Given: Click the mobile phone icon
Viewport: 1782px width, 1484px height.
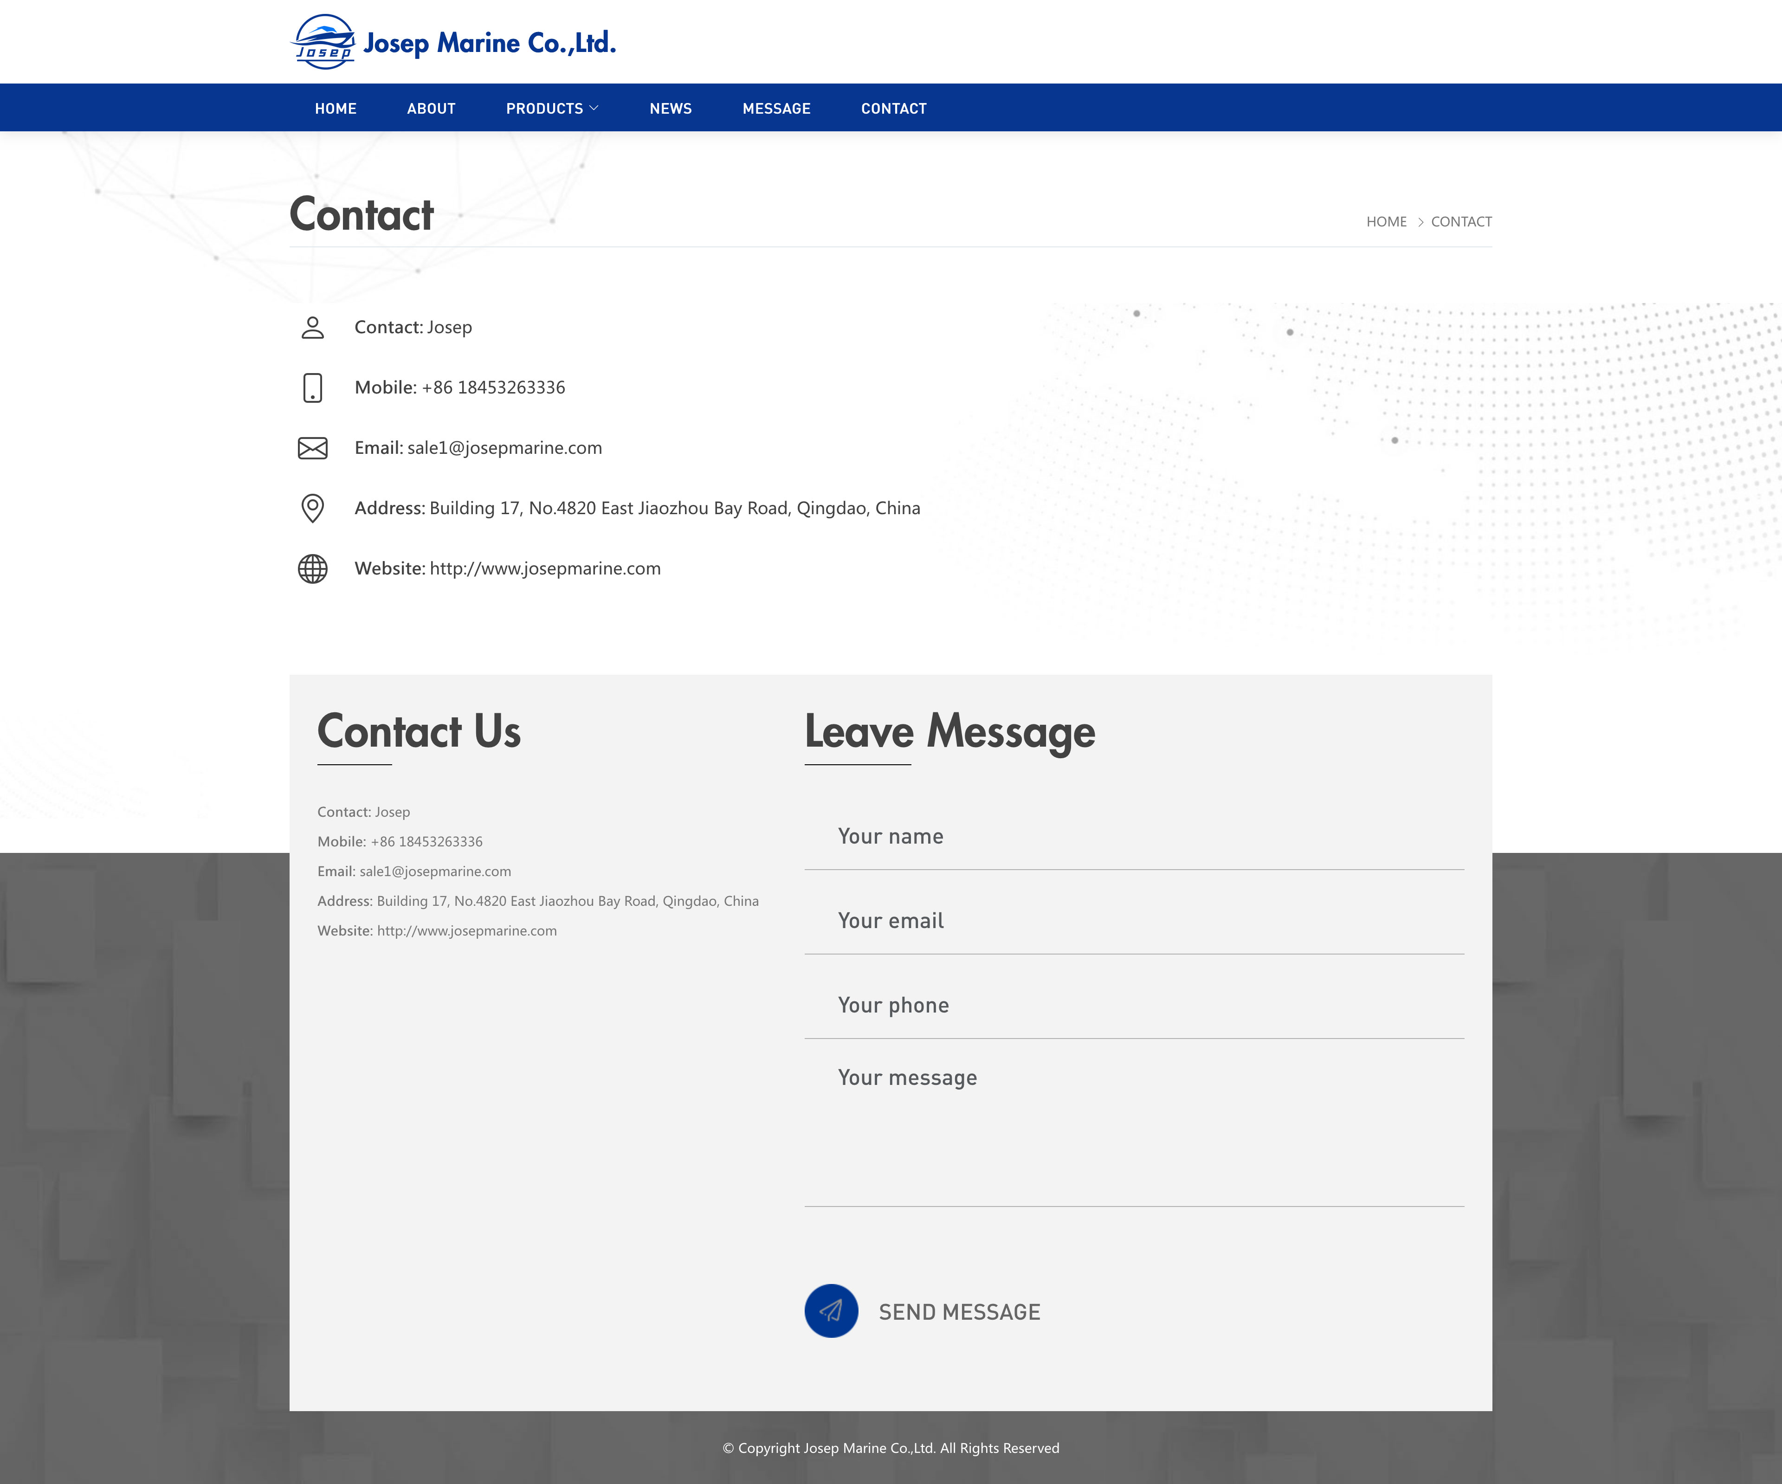Looking at the screenshot, I should pyautogui.click(x=312, y=388).
